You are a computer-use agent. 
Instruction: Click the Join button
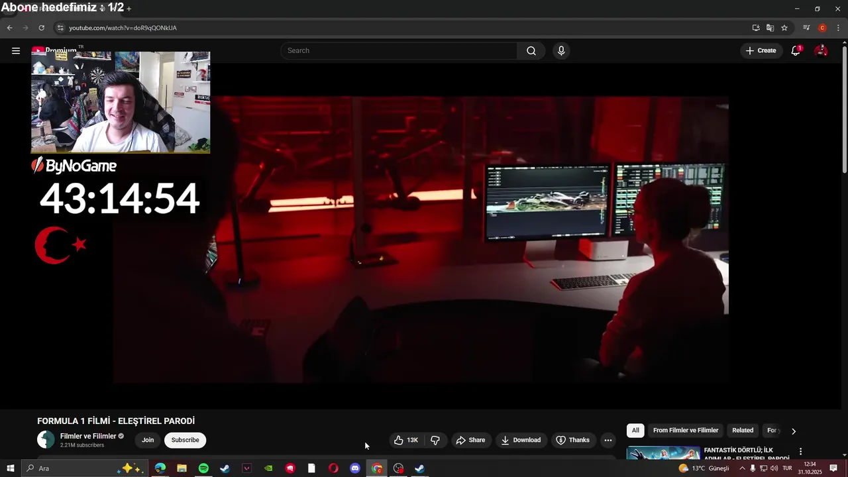pos(148,440)
